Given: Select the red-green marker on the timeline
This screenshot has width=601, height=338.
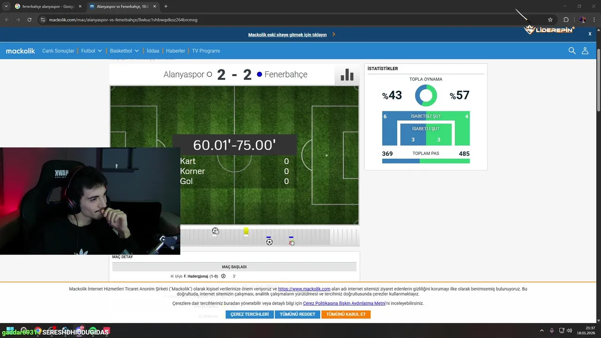Looking at the screenshot, I should click(292, 243).
